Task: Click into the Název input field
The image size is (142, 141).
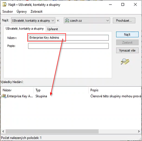Action: pos(68,38)
